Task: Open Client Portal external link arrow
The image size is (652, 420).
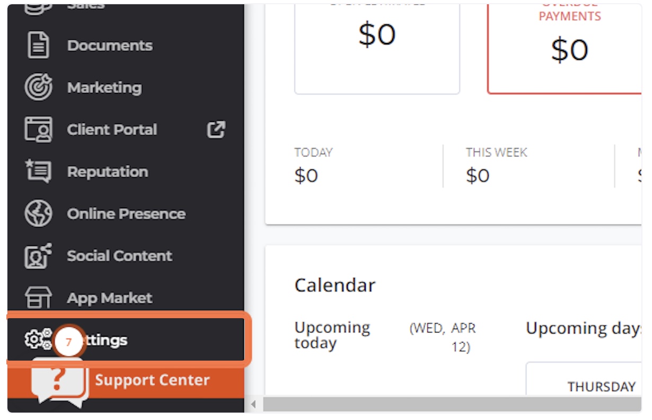Action: pos(216,129)
